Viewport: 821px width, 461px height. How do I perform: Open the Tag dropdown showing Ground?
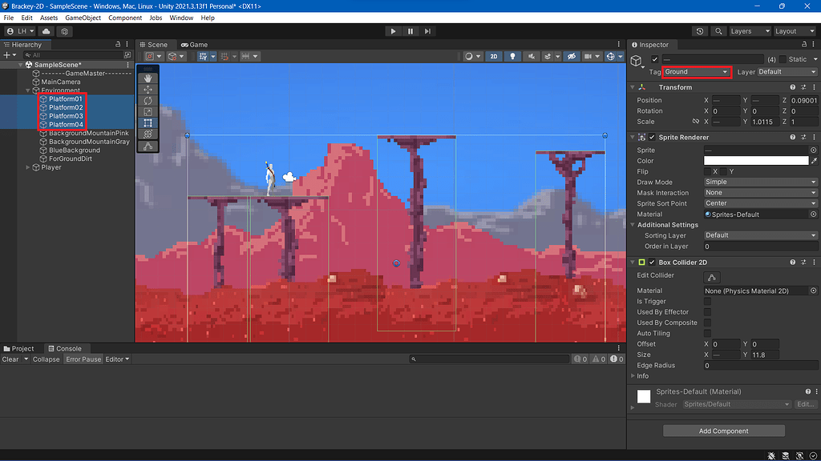[x=694, y=71]
